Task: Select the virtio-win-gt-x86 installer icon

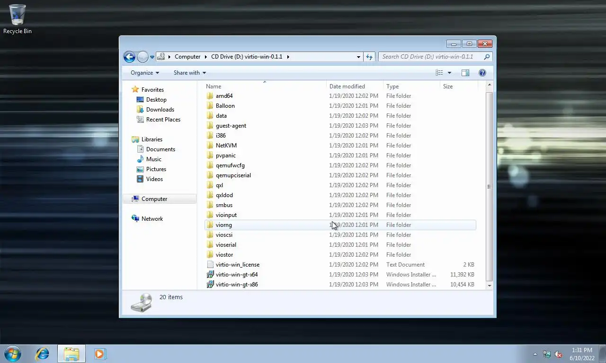Action: tap(210, 285)
